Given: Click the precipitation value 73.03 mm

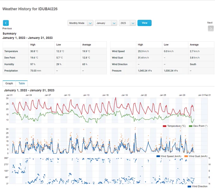Looking at the screenshot, I should click(36, 71).
